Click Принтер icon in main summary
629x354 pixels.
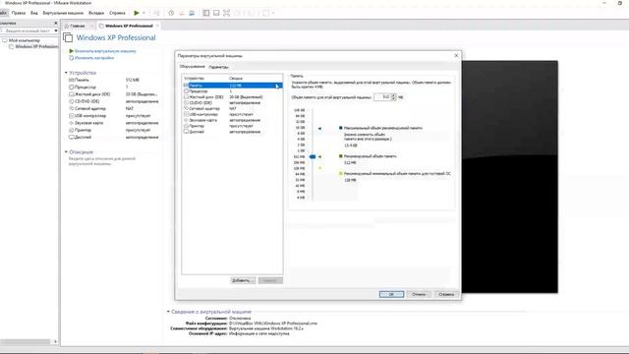[71, 130]
